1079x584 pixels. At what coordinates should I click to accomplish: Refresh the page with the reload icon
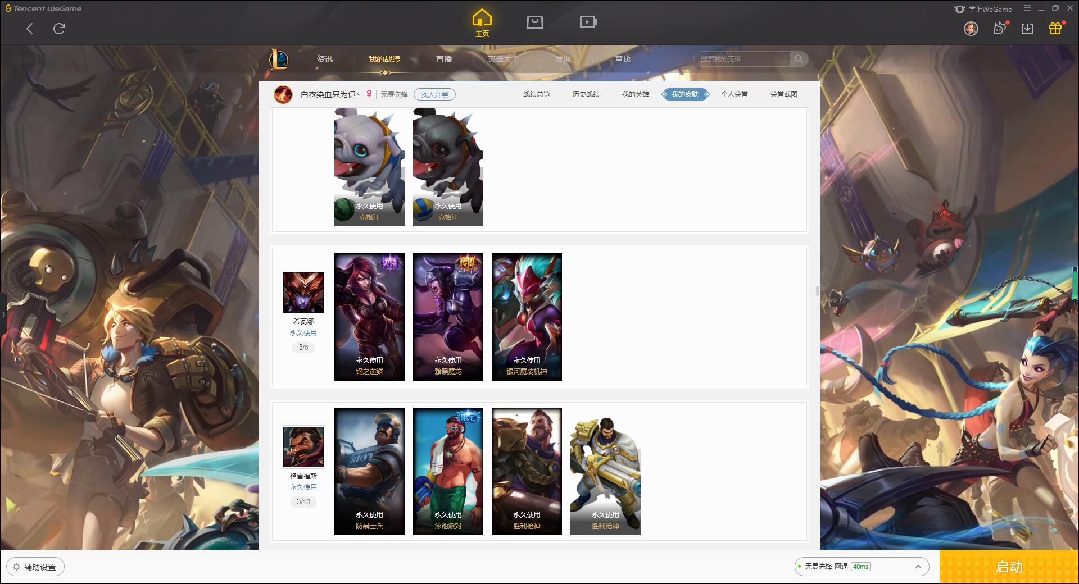click(x=59, y=29)
